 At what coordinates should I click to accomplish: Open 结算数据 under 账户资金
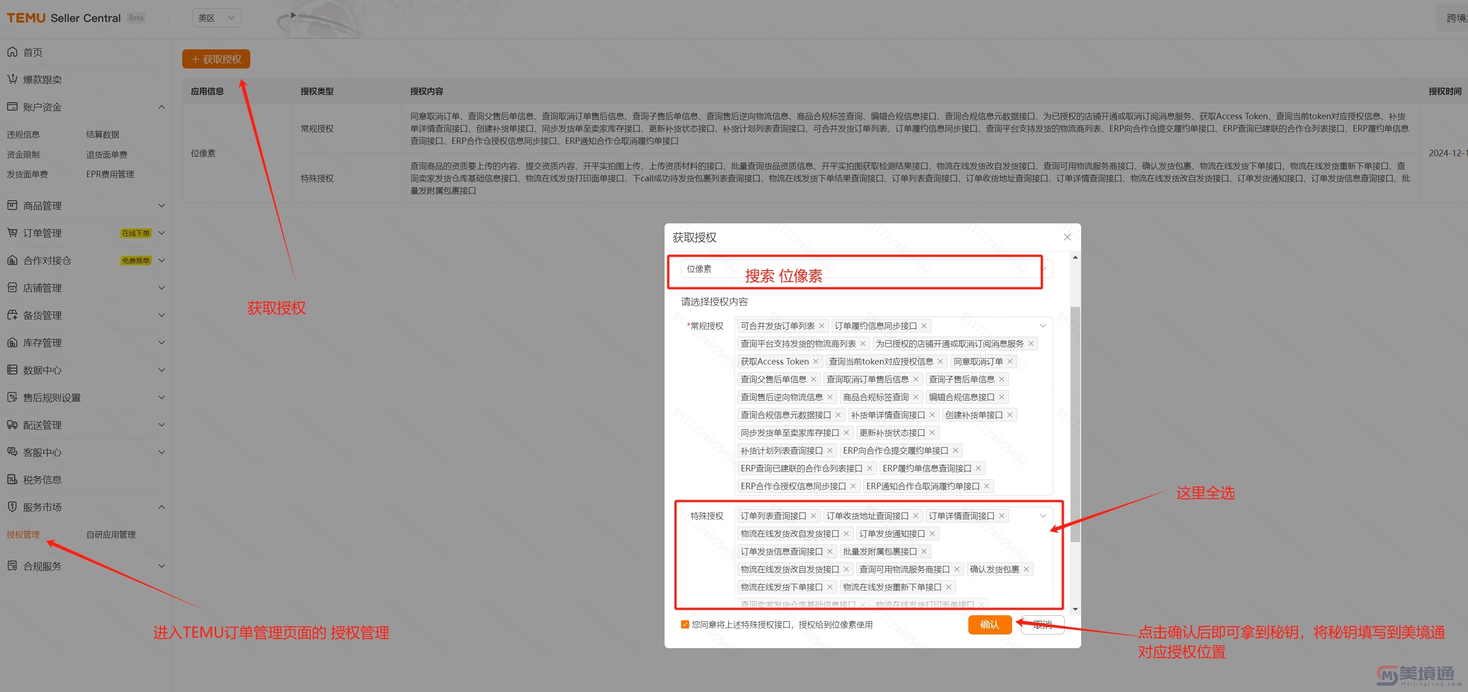coord(103,135)
